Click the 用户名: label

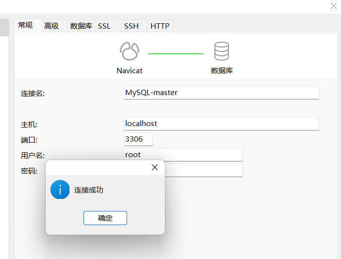click(32, 156)
